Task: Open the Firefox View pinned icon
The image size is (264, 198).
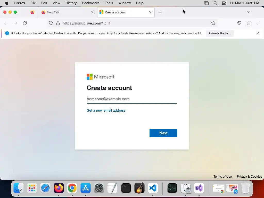Action: [x=32, y=12]
